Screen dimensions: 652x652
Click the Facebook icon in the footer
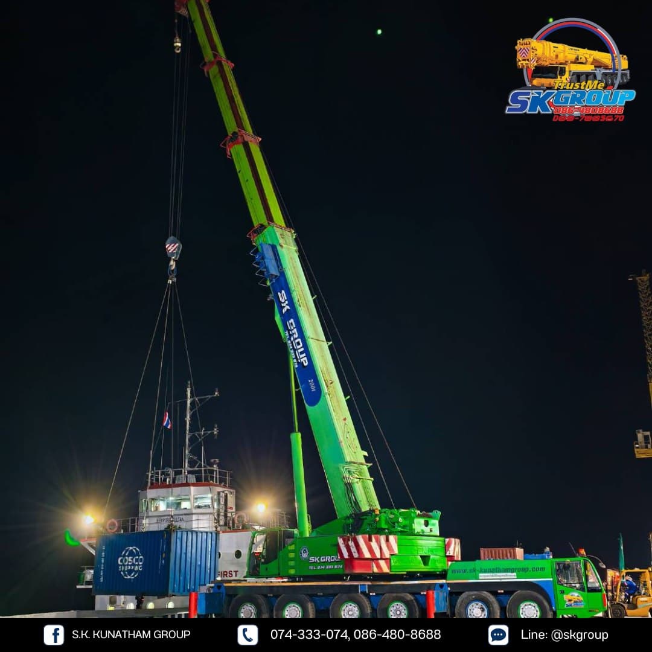(x=54, y=634)
